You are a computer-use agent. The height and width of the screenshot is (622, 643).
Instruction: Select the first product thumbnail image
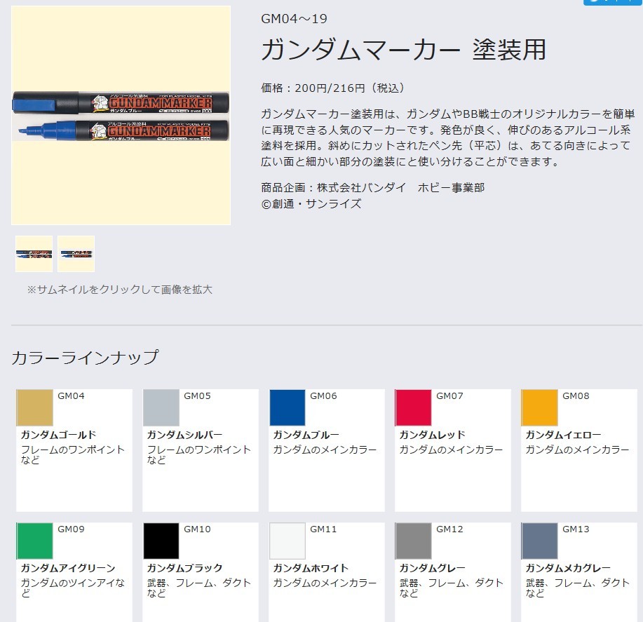click(34, 254)
